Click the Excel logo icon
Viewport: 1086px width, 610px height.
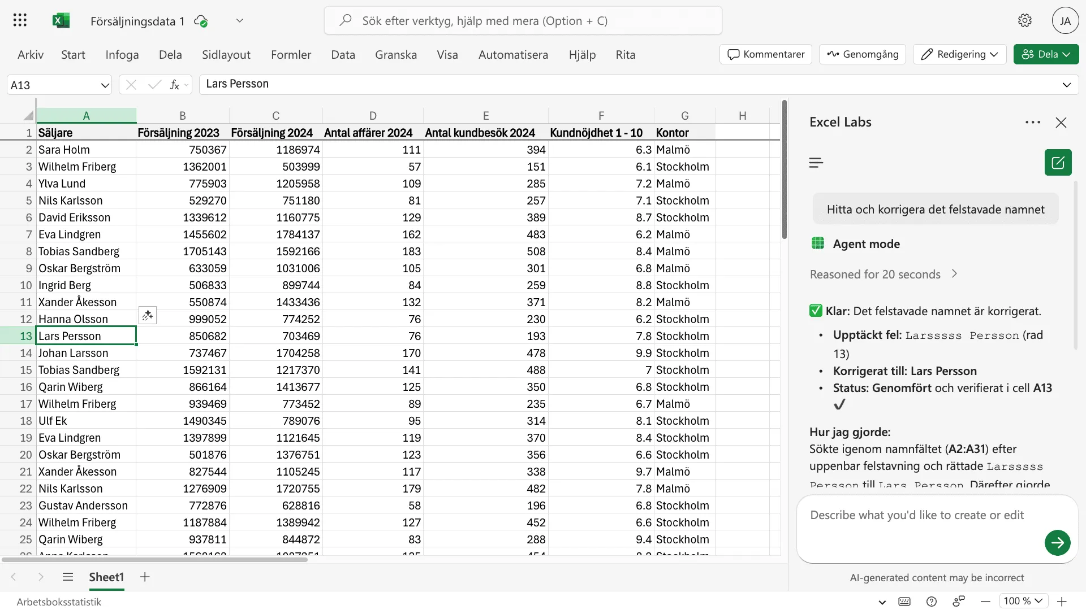click(x=61, y=21)
